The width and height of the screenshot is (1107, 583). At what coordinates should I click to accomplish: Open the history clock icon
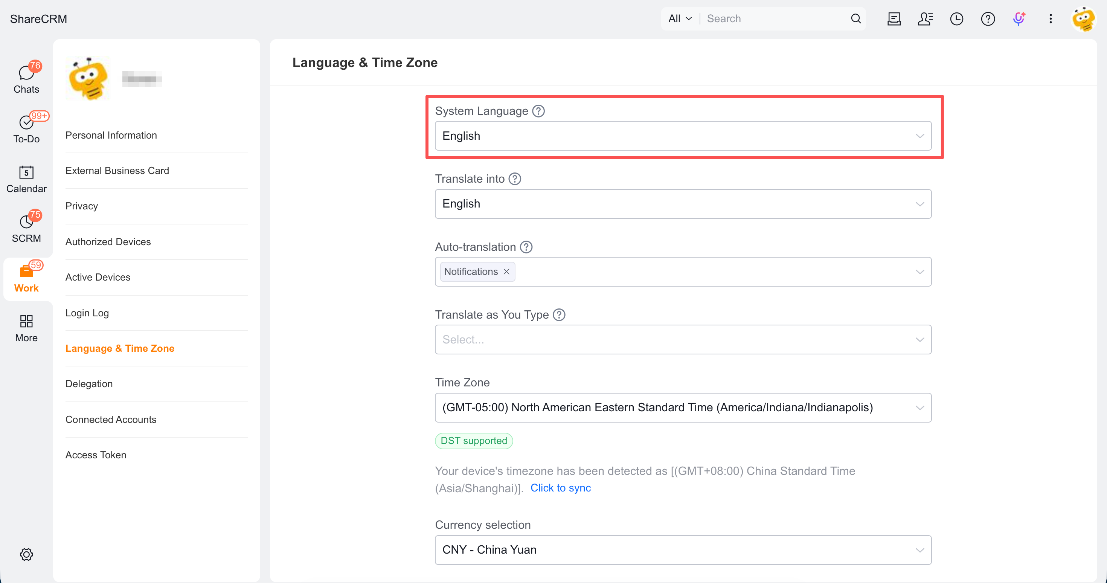[x=957, y=18]
